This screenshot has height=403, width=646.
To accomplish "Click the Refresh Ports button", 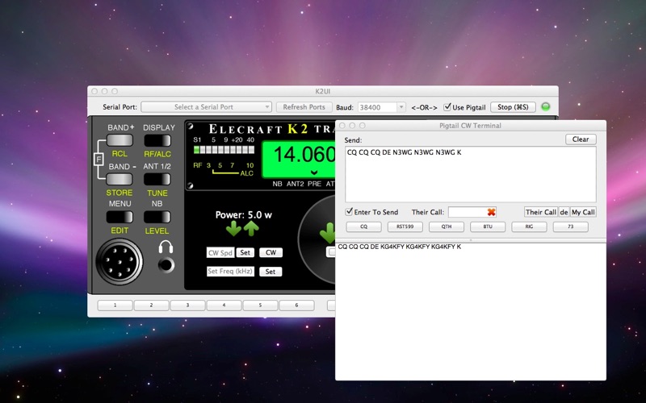I will click(304, 107).
